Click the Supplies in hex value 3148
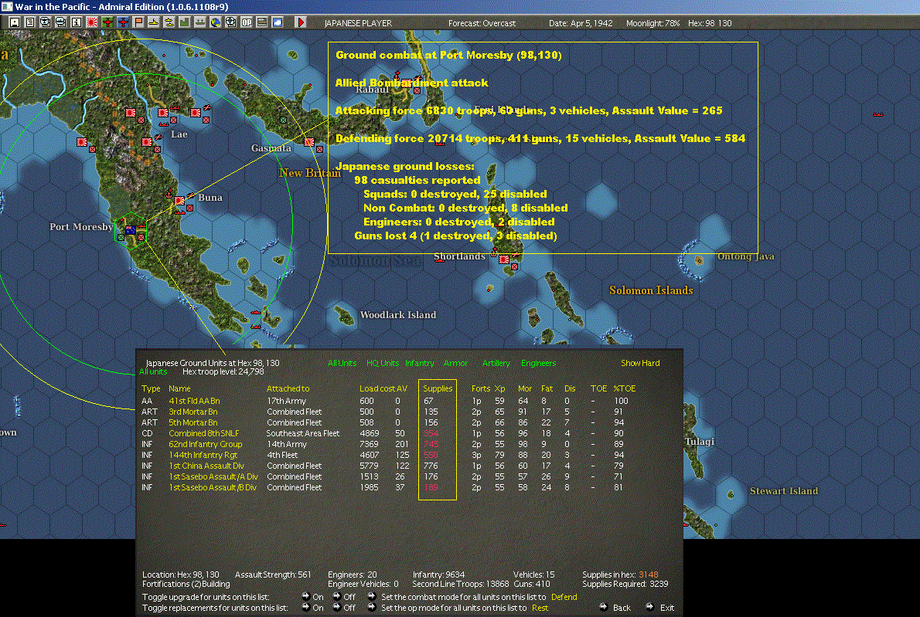This screenshot has width=920, height=617. pos(649,575)
